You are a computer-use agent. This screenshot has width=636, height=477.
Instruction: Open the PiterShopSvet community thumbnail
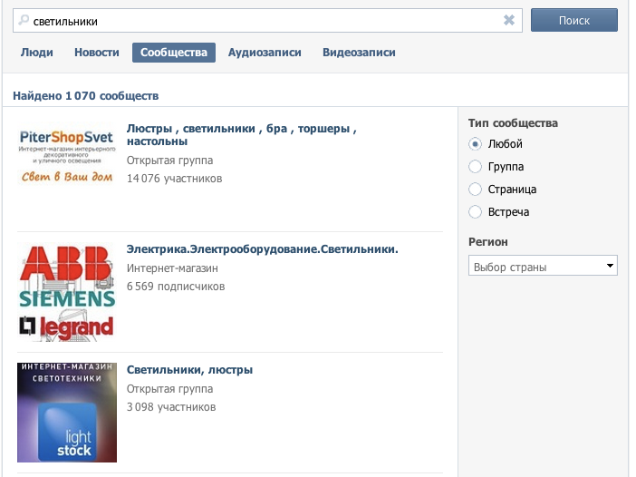[x=67, y=154]
